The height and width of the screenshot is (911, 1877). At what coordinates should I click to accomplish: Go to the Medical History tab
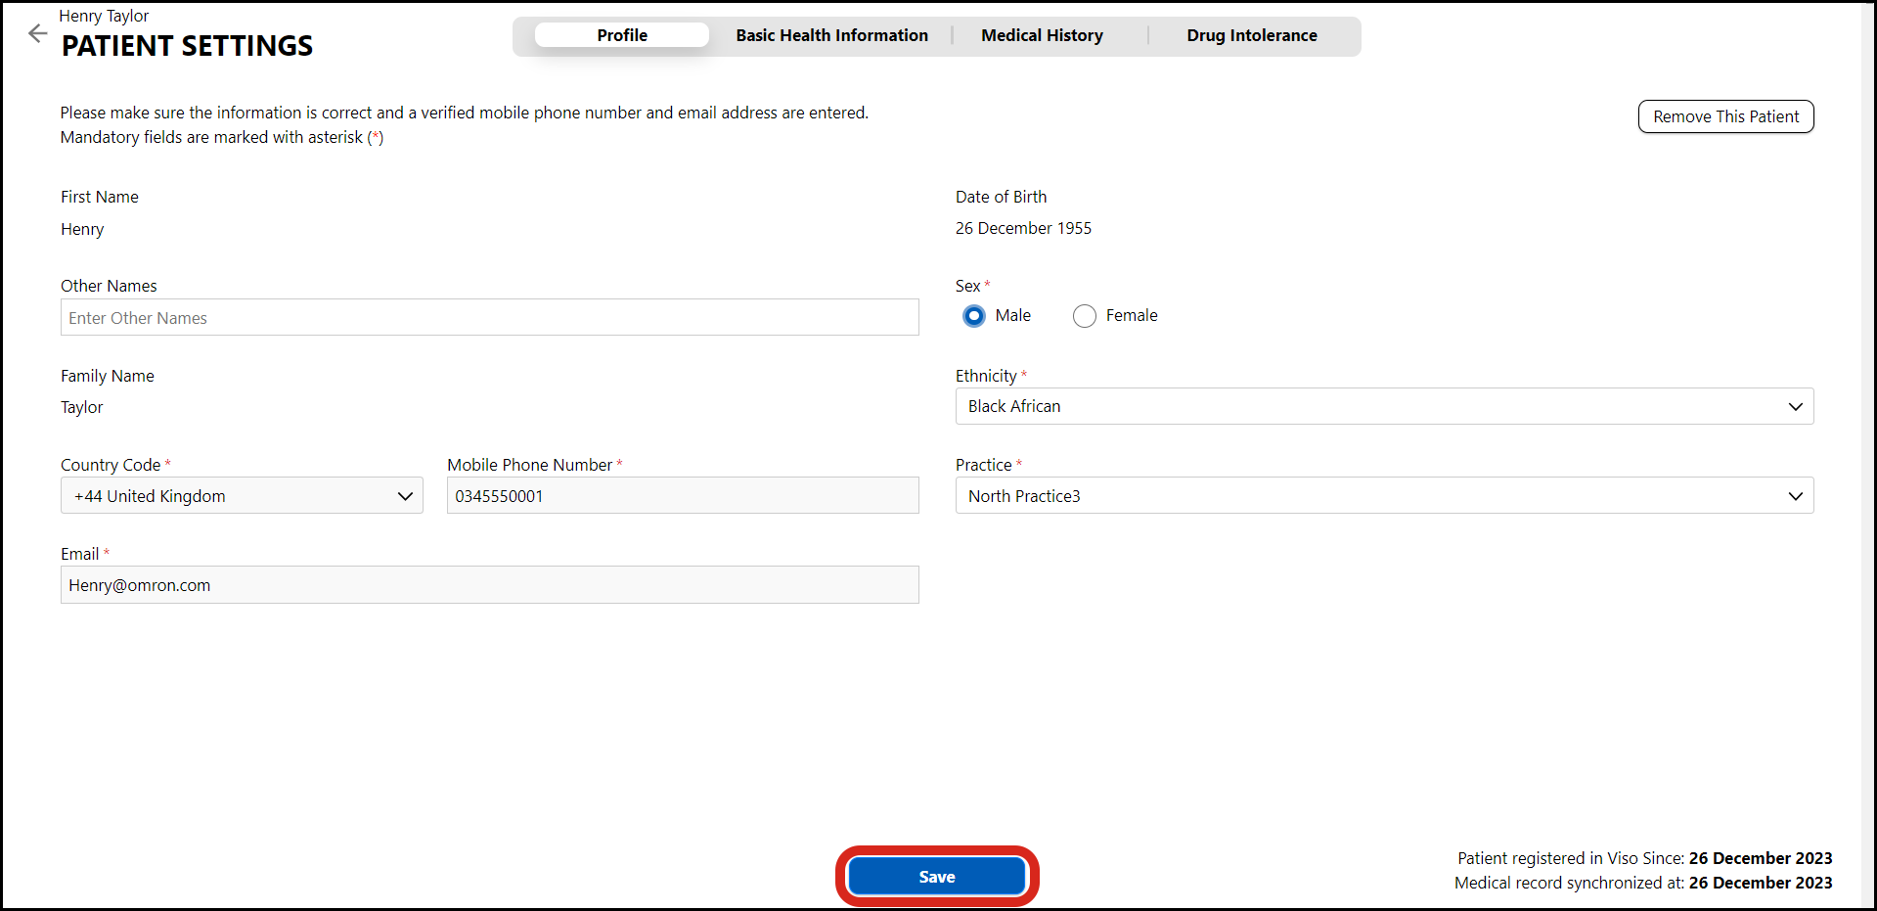pyautogui.click(x=1042, y=35)
